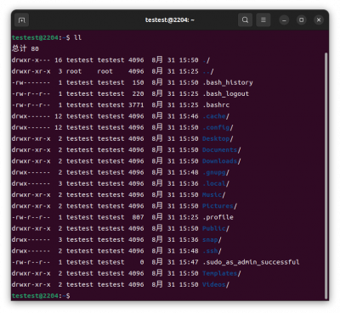The height and width of the screenshot is (313, 340).
Task: Click the testest@2204 window title
Action: pos(170,20)
